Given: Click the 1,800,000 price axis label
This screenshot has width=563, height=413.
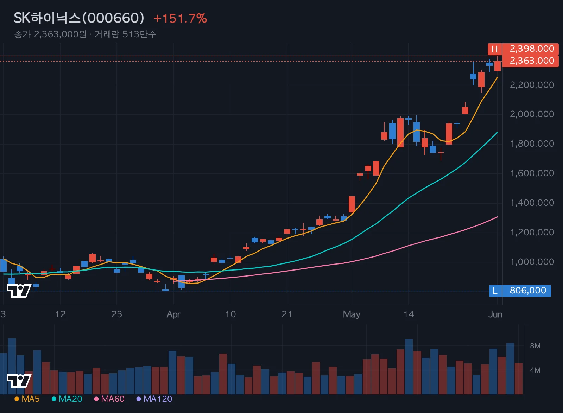Looking at the screenshot, I should coord(532,144).
